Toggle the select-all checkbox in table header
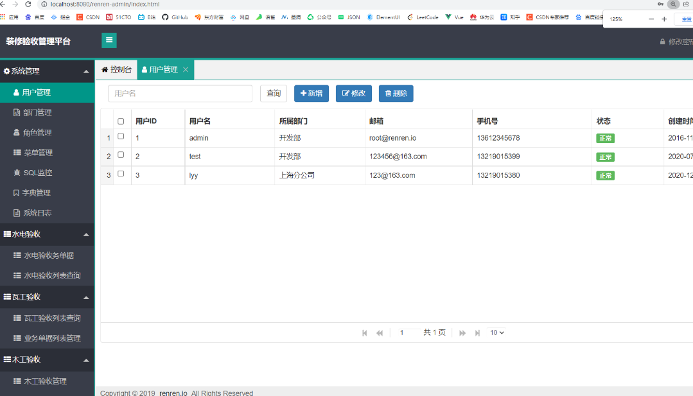Screen dimensions: 693x396 pos(121,121)
